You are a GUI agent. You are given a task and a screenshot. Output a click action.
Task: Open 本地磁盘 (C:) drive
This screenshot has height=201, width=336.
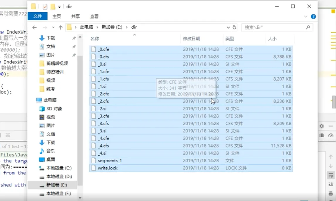pos(59,168)
